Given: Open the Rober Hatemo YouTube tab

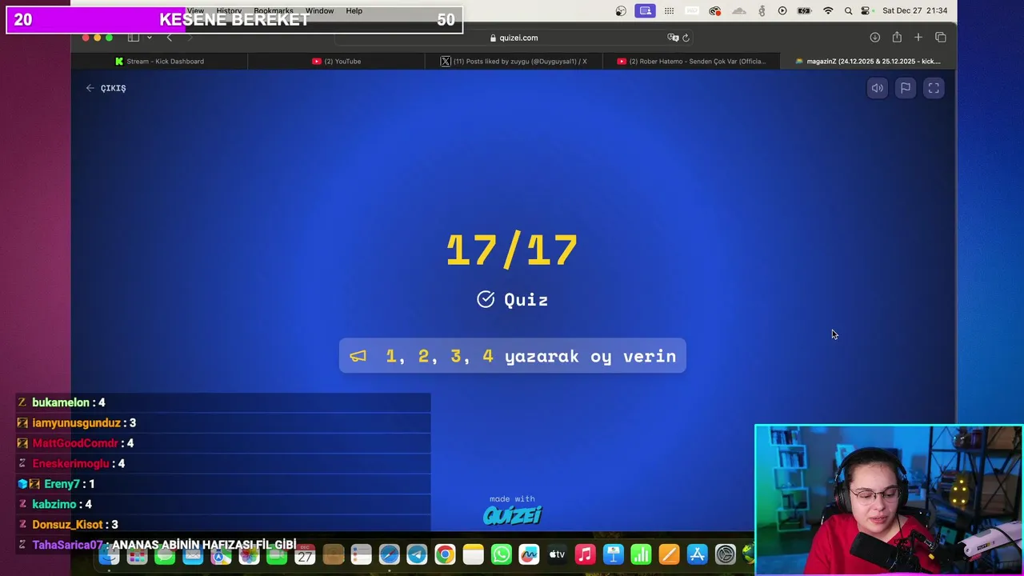Looking at the screenshot, I should pyautogui.click(x=690, y=61).
